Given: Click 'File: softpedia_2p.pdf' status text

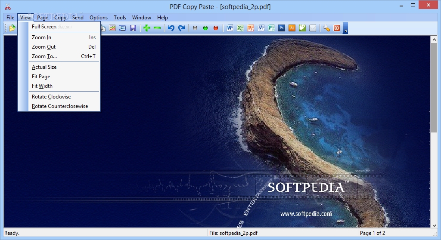Looking at the screenshot, I should 233,233.
